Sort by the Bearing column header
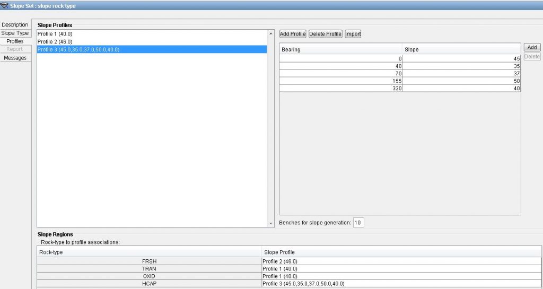The image size is (543, 289). 340,49
